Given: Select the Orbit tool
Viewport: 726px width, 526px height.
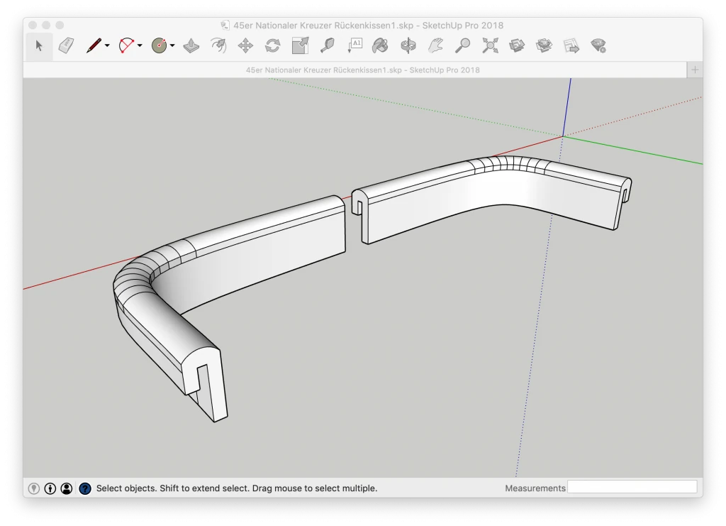Looking at the screenshot, I should point(408,46).
